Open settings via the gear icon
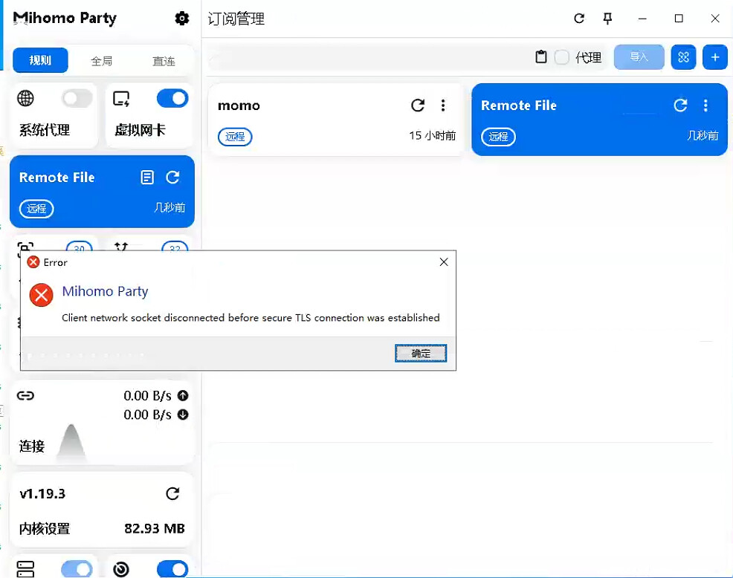 (182, 19)
